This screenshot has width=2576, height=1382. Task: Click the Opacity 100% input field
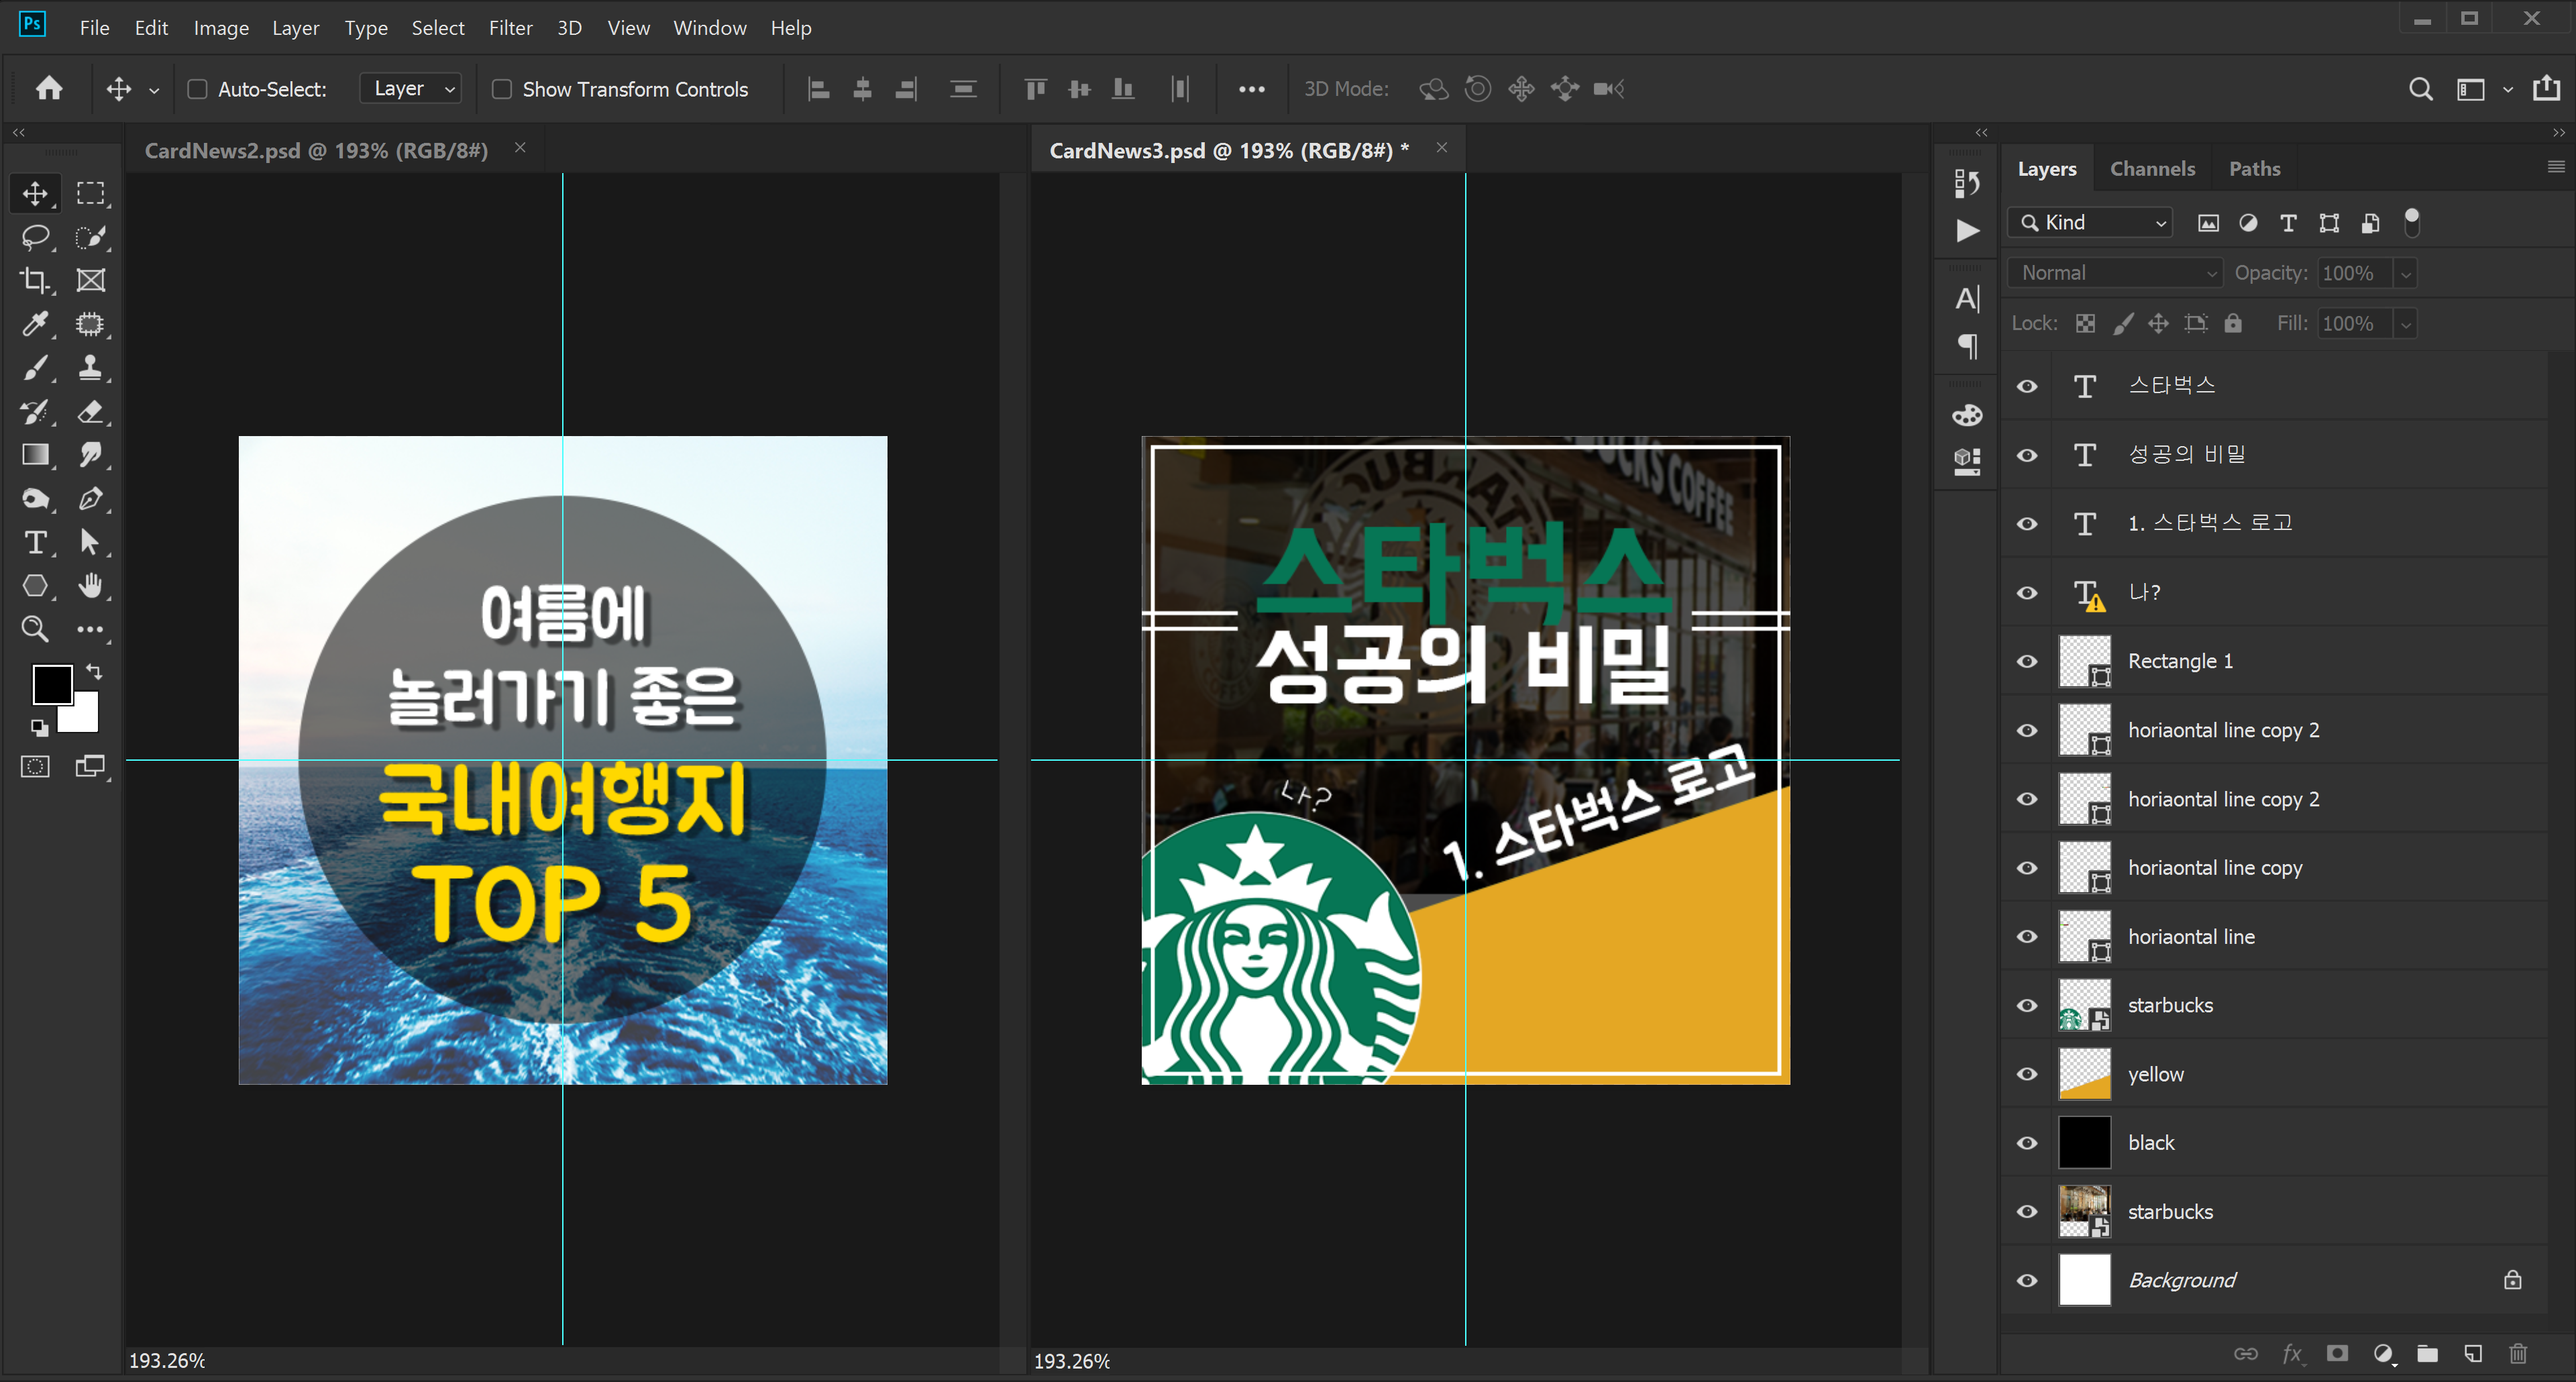point(2354,273)
